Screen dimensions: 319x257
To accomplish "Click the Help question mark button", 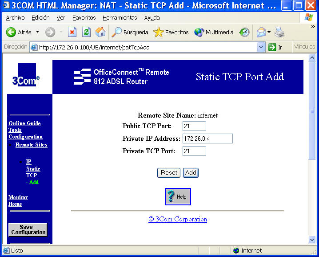I will (x=178, y=196).
